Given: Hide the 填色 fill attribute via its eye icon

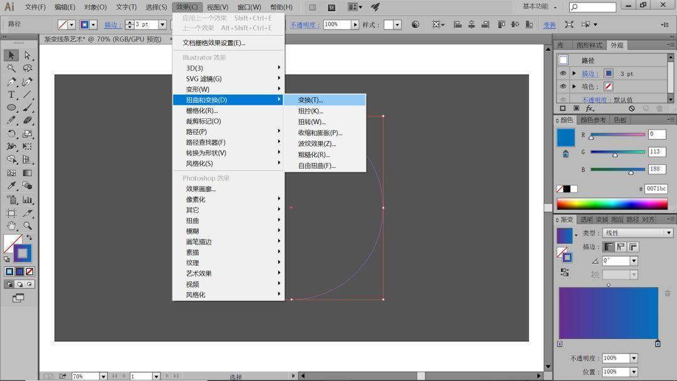Looking at the screenshot, I should coord(562,86).
